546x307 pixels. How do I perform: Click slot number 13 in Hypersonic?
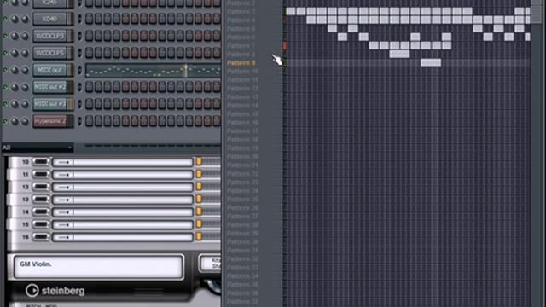tap(26, 200)
